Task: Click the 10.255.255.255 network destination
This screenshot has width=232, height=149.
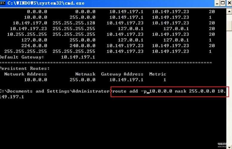Action: (27, 34)
